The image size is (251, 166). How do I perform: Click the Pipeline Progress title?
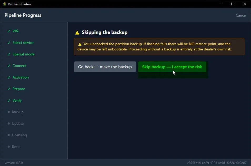click(23, 15)
